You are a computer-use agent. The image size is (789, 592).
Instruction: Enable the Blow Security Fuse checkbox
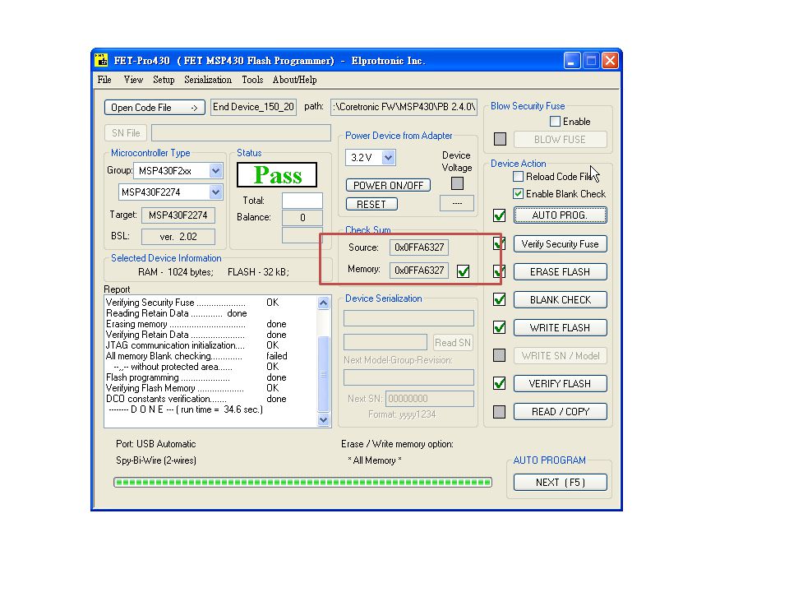click(555, 122)
